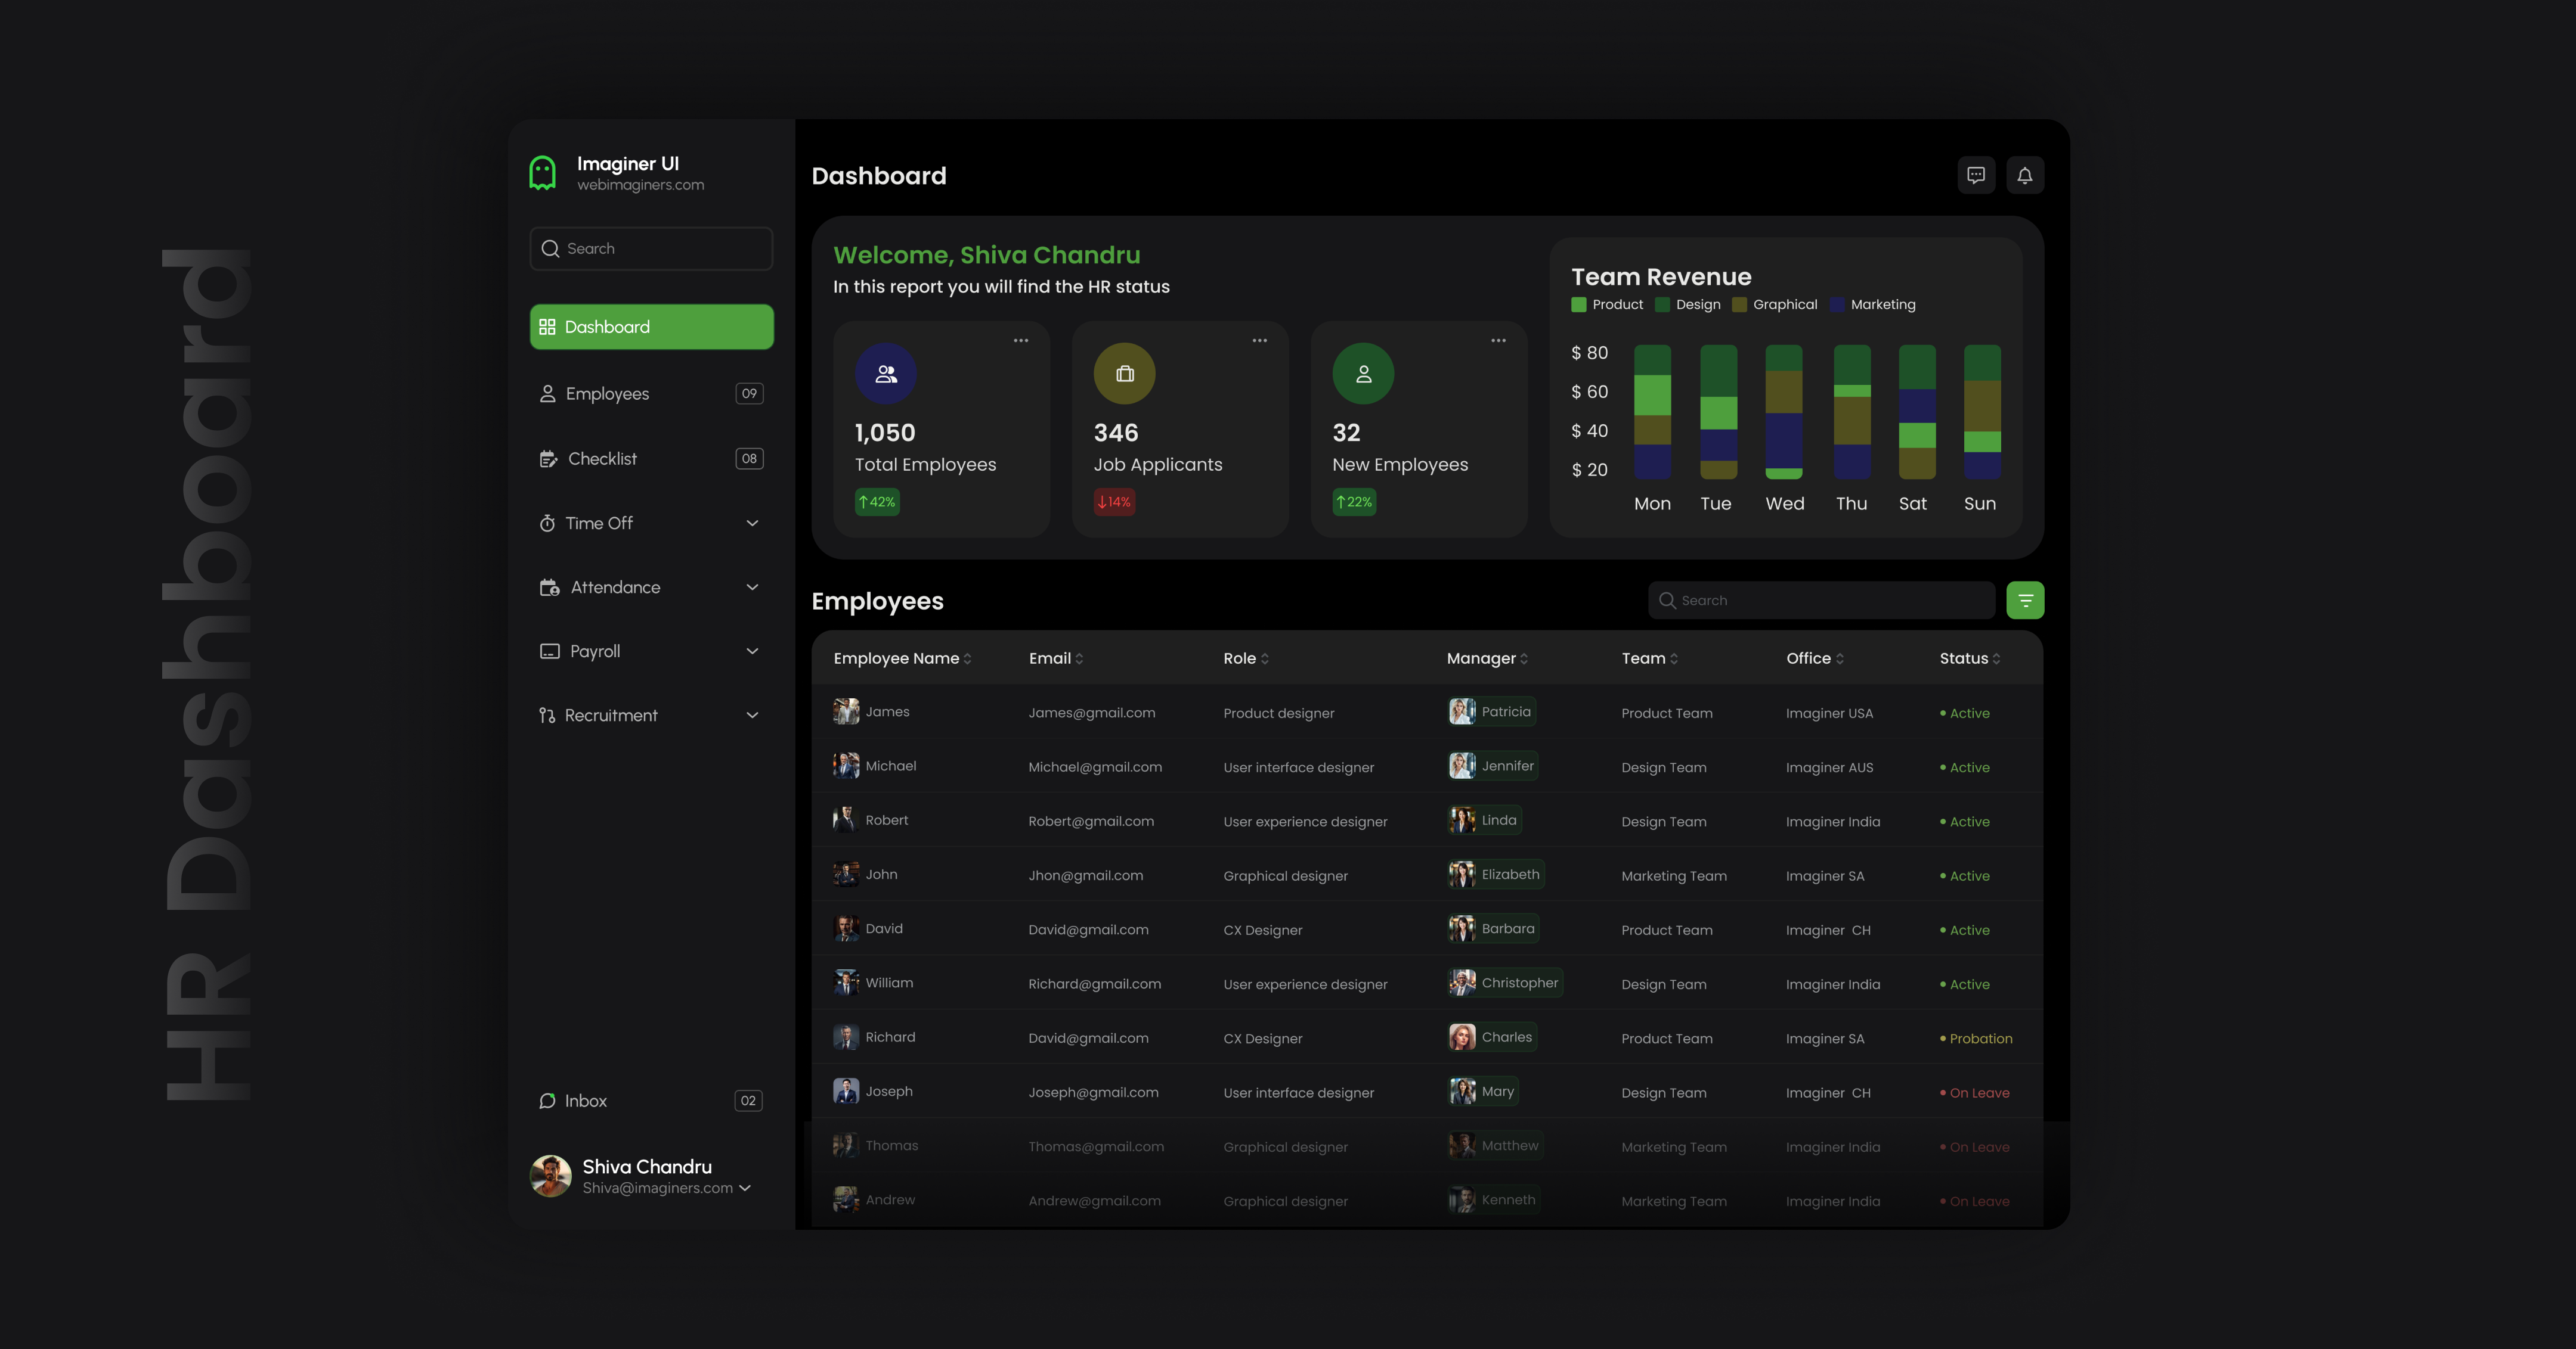Expand the Time Off submenu chevron

click(x=752, y=524)
